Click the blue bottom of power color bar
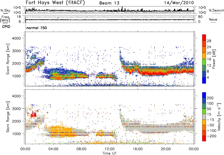This screenshot has height=155, width=224. (x=204, y=80)
